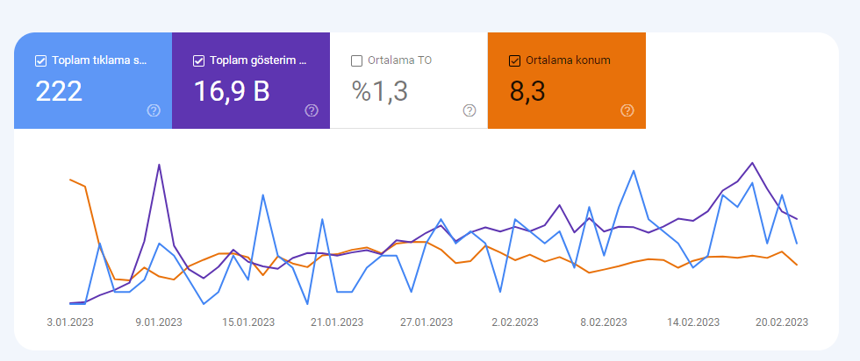Click the 14.02.2023 date axis label
Image resolution: width=860 pixels, height=361 pixels.
(693, 322)
